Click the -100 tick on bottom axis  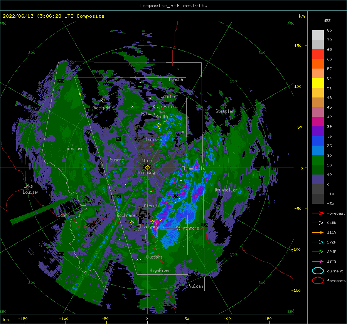[64, 319]
